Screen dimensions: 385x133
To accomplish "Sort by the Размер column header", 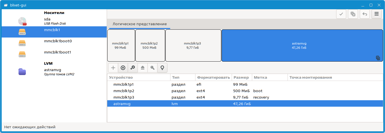I will tap(241, 78).
